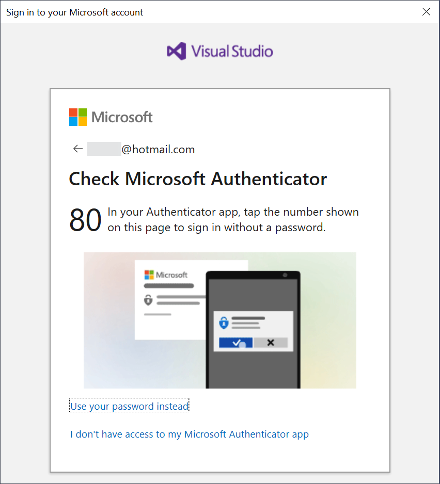
Task: Click the number 80 shown for Authenticator
Action: [85, 220]
